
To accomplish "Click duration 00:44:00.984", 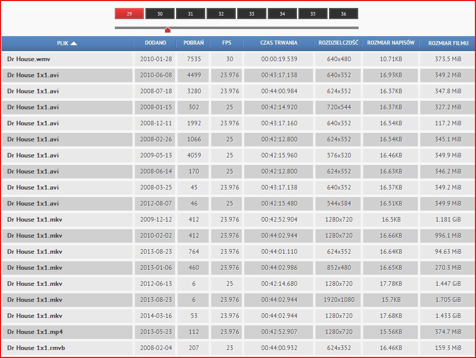I will click(279, 91).
